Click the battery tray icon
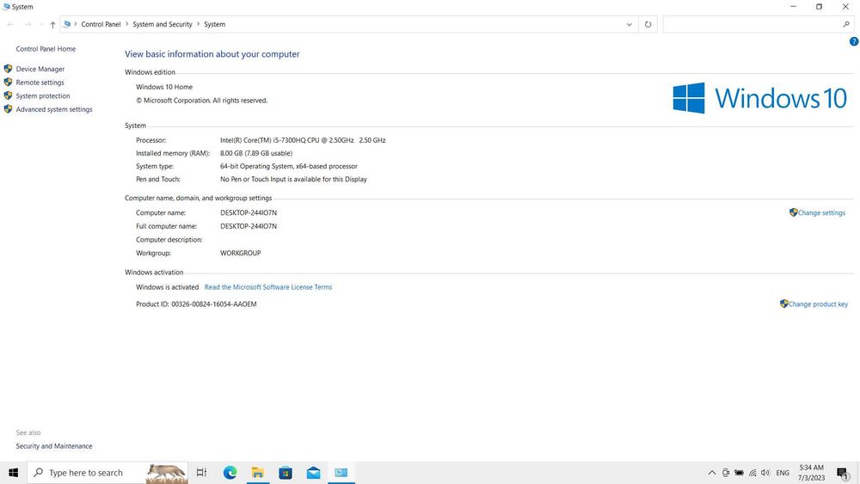The image size is (860, 484). (x=740, y=473)
